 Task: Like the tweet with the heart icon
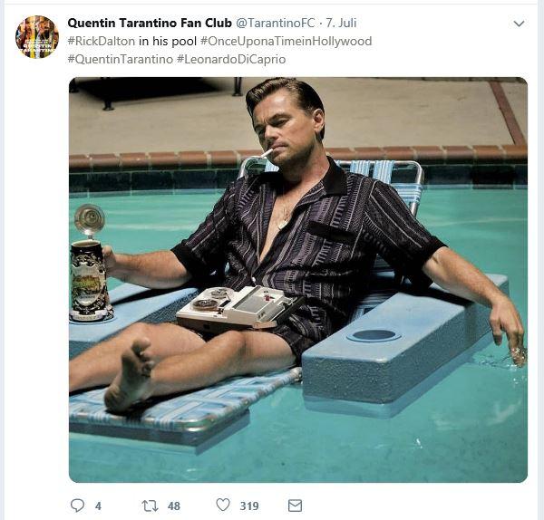pyautogui.click(x=223, y=506)
